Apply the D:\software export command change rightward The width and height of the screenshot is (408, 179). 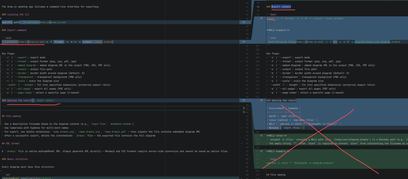[x=244, y=42]
